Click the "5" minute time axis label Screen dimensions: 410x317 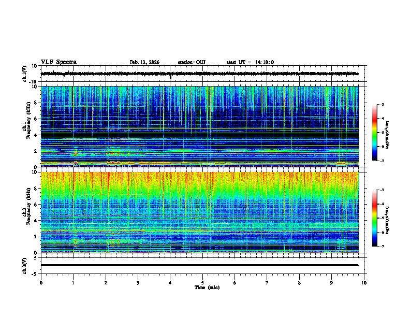(x=202, y=283)
